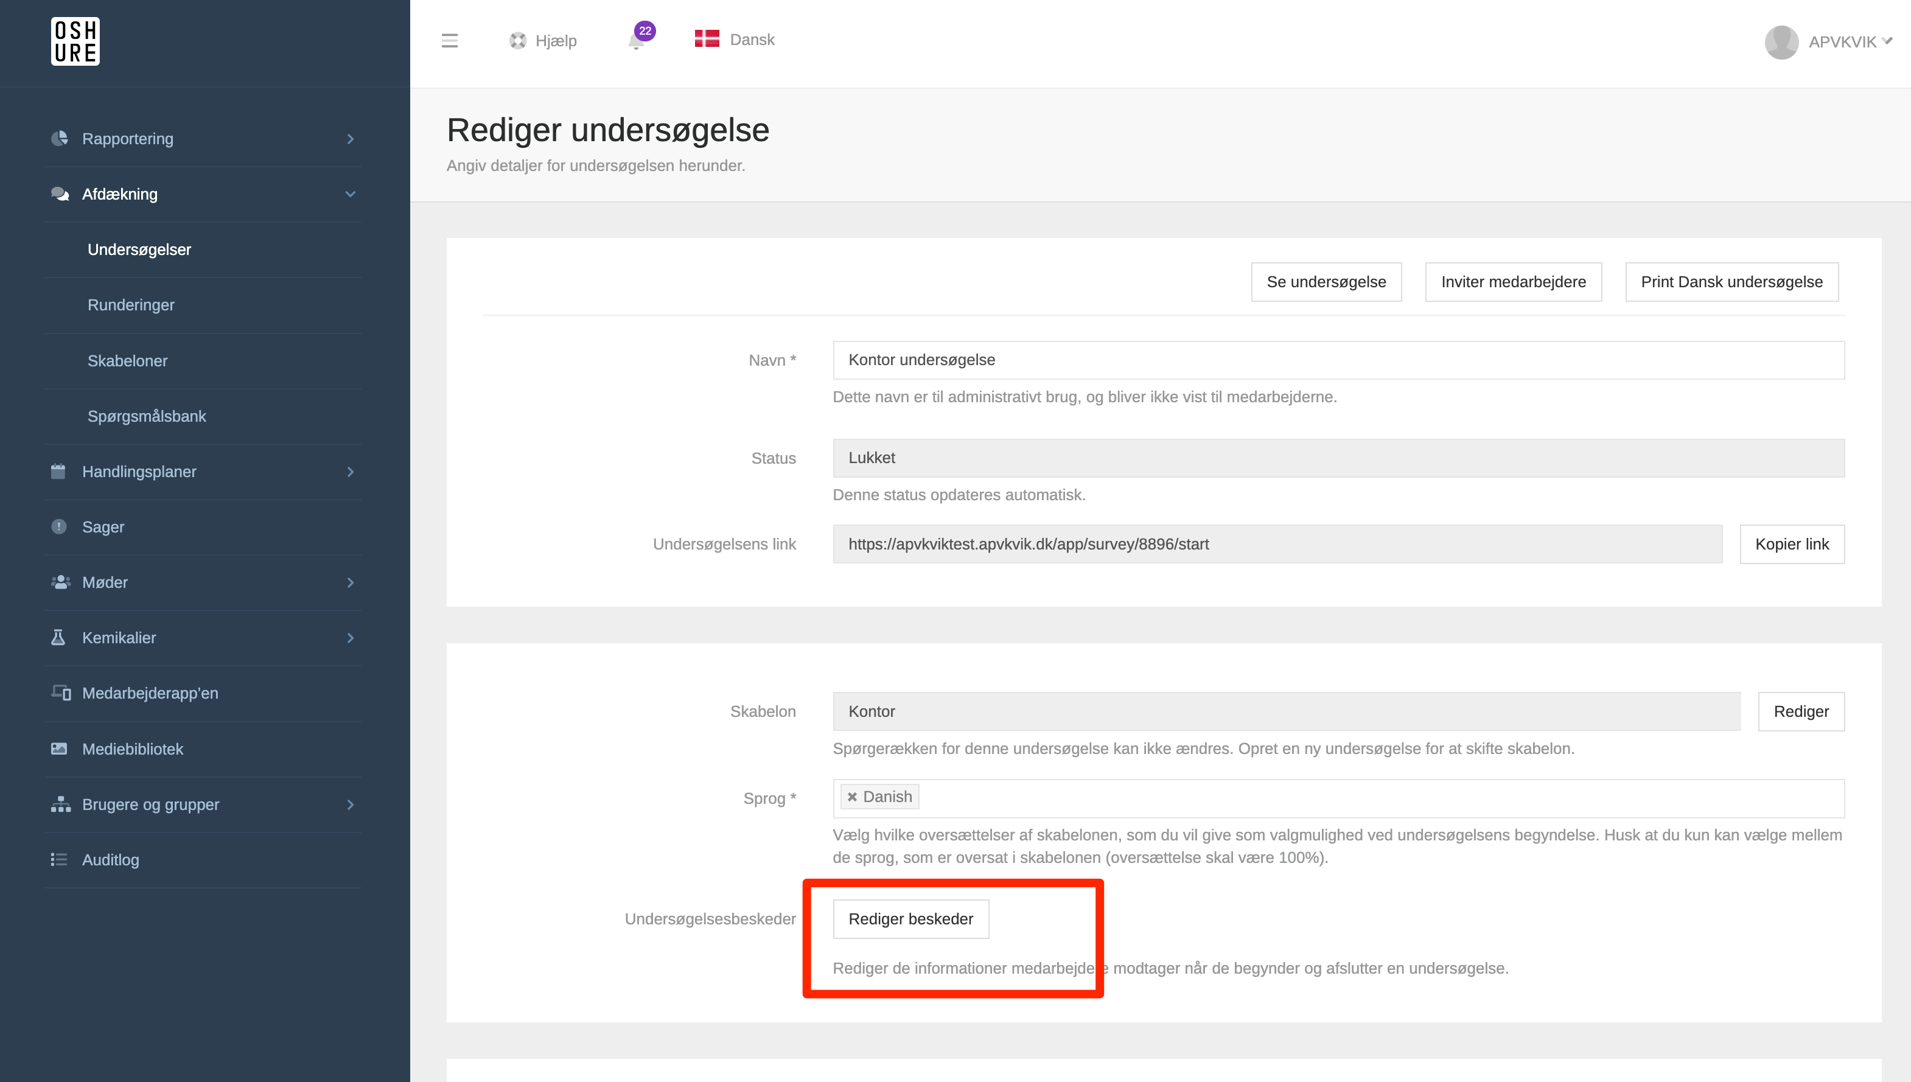Viewport: 1911px width, 1082px height.
Task: Focus the Navn input field
Action: coord(1338,360)
